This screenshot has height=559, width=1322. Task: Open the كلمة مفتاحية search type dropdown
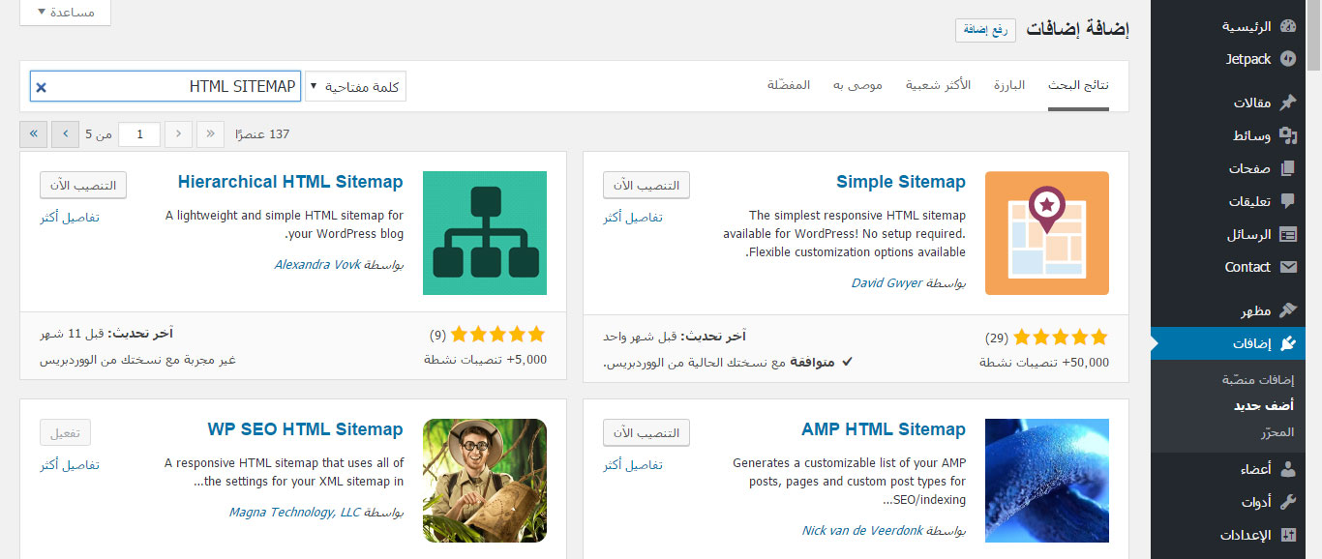coord(356,86)
